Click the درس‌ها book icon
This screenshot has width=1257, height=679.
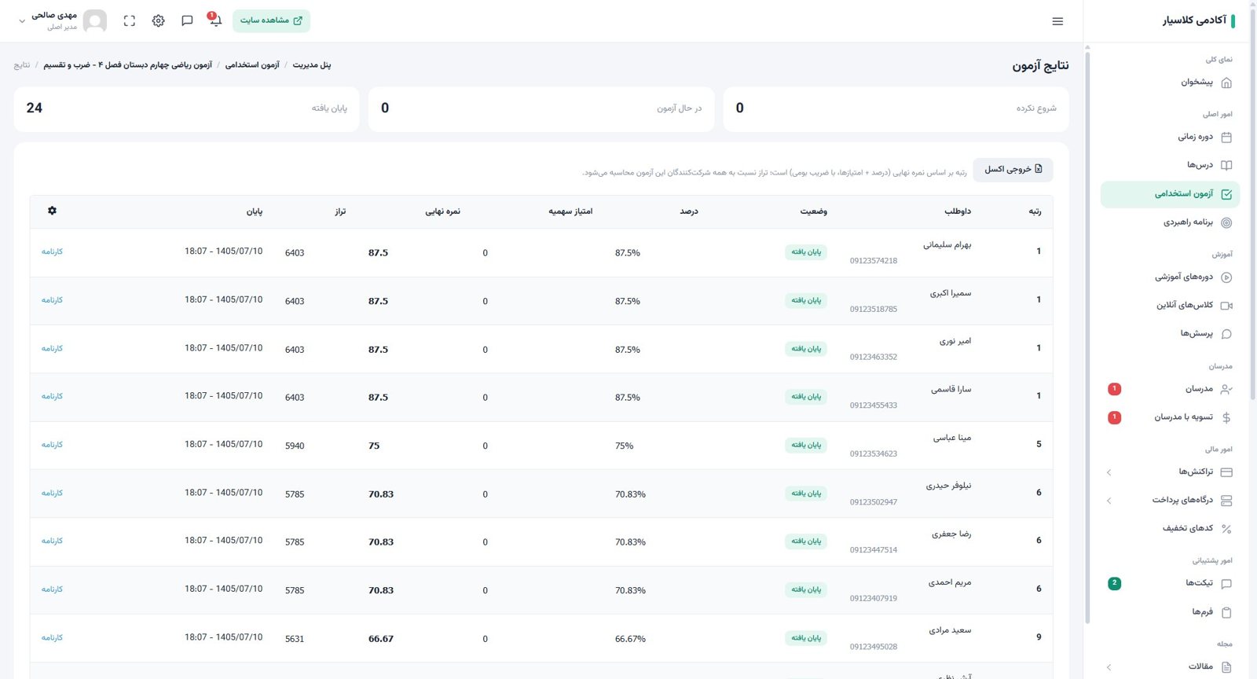pos(1226,166)
